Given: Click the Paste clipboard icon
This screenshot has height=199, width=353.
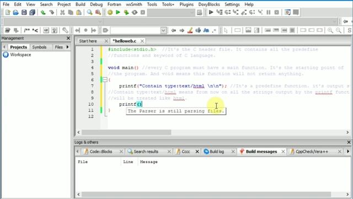Looking at the screenshot, I should coord(79,12).
